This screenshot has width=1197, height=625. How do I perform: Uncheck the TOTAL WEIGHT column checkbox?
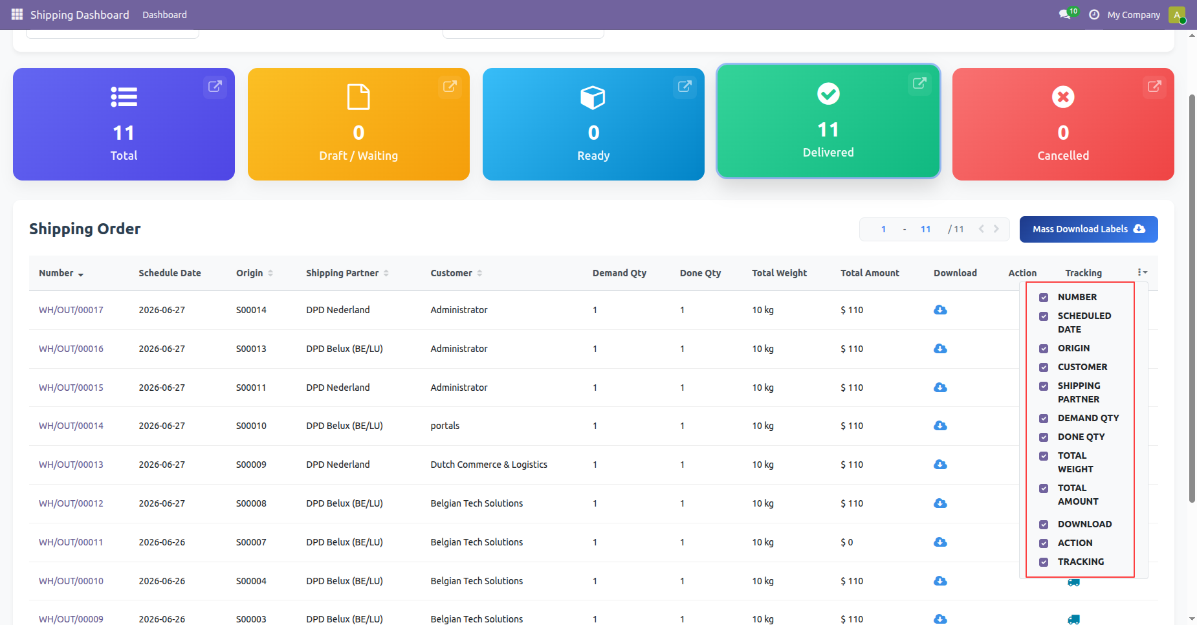coord(1044,456)
